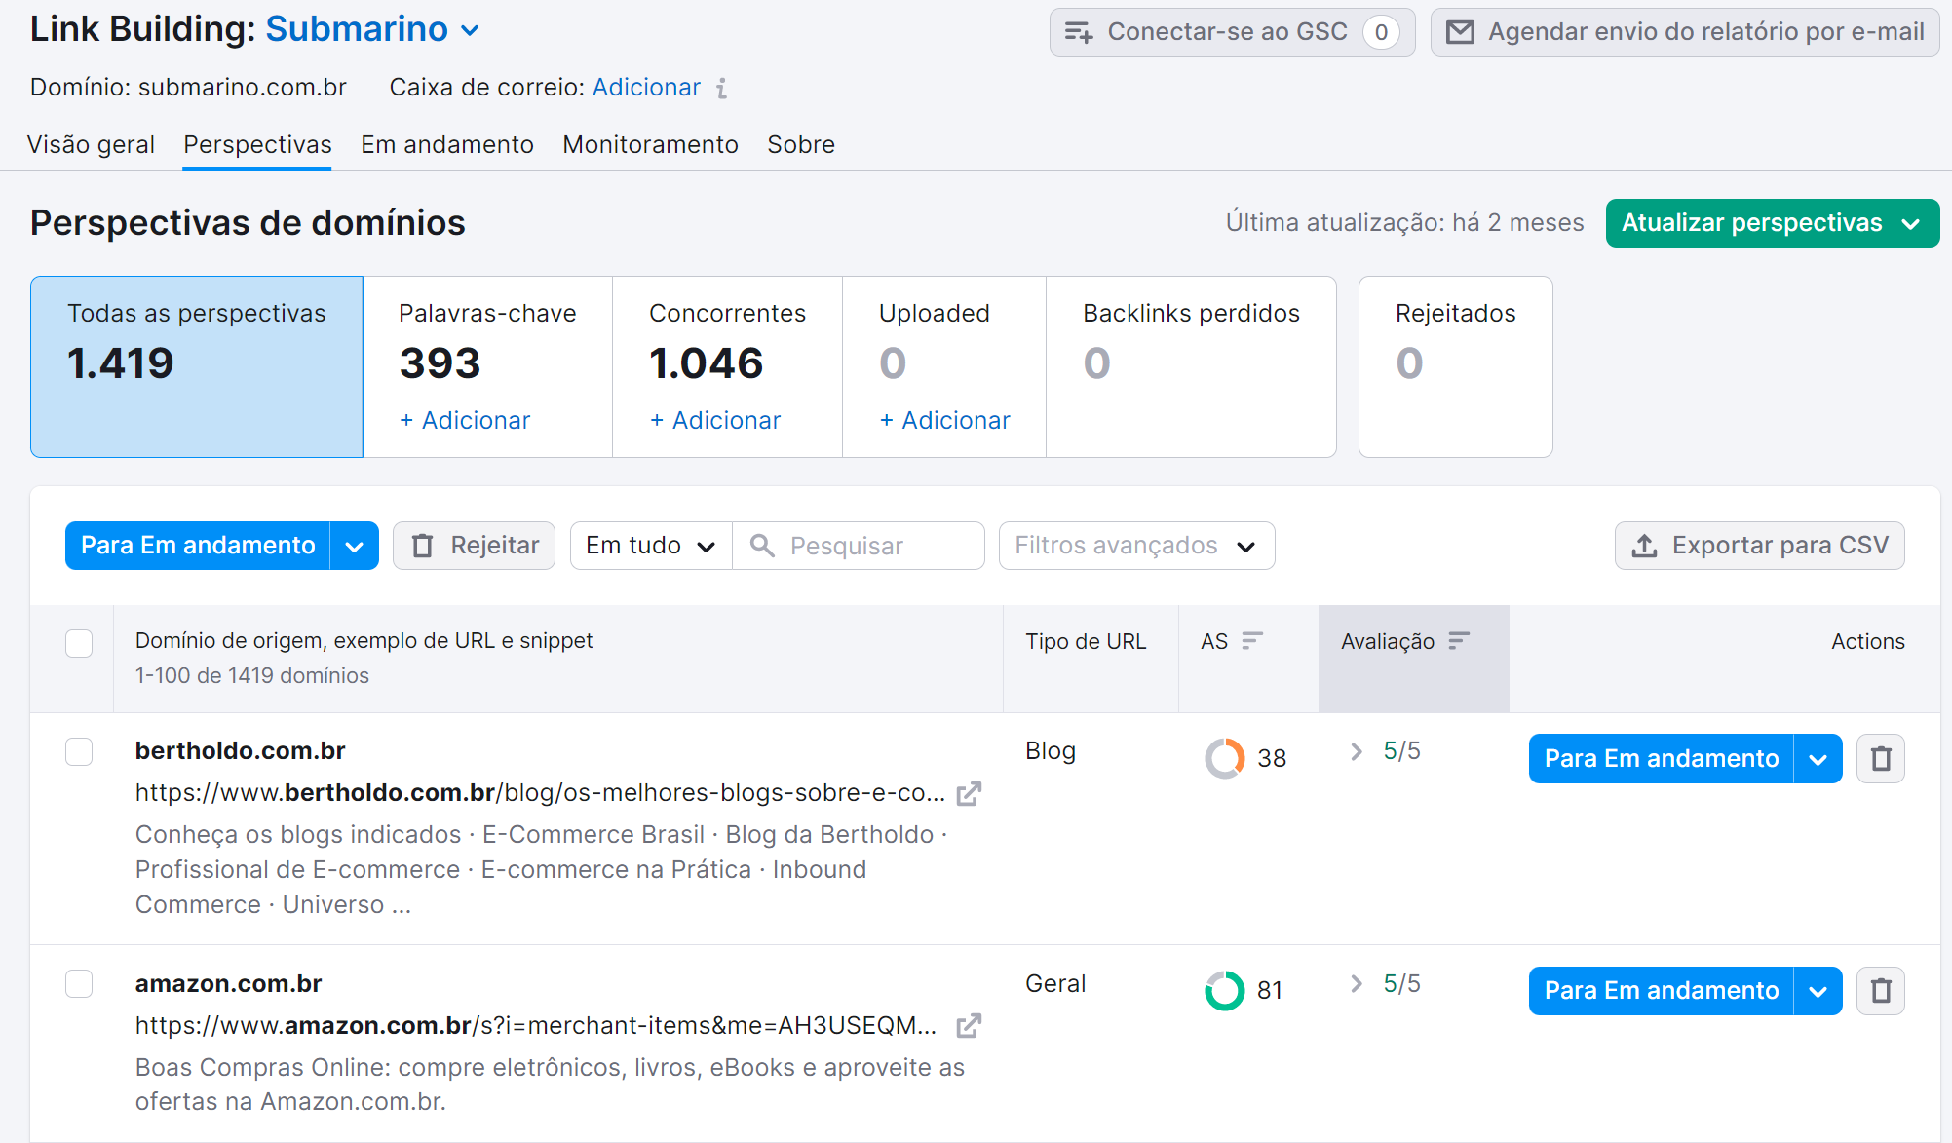This screenshot has height=1143, width=1952.
Task: Click the Rejeitar button
Action: pos(475,546)
